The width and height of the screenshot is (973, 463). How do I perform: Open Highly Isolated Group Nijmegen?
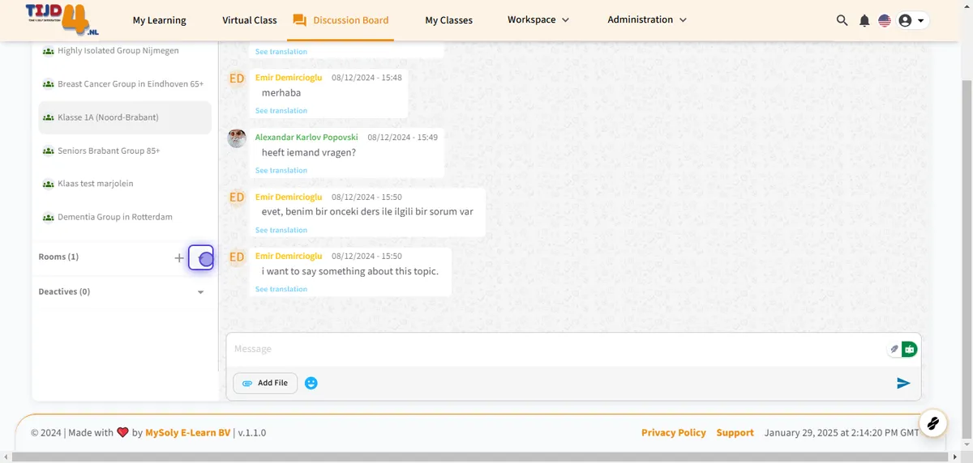pyautogui.click(x=125, y=51)
